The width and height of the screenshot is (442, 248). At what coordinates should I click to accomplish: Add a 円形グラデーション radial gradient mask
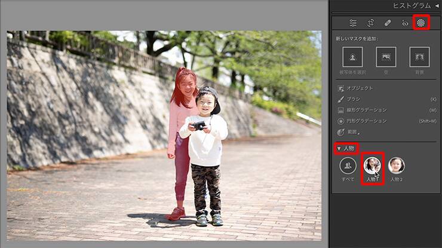[366, 121]
